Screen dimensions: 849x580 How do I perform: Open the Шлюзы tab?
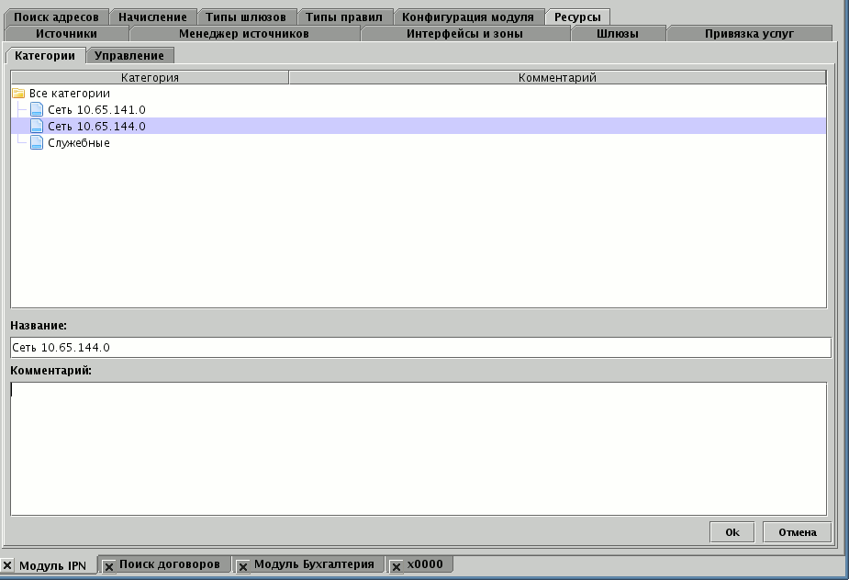(618, 34)
